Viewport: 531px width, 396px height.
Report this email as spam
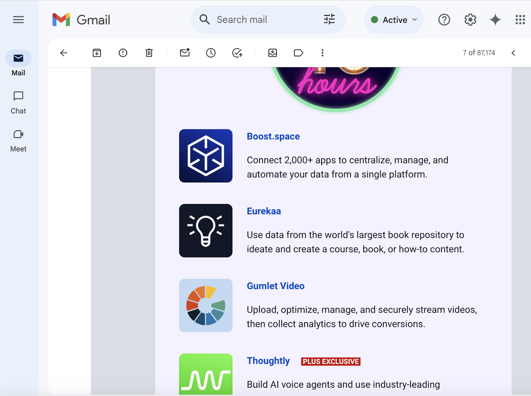[x=123, y=53]
